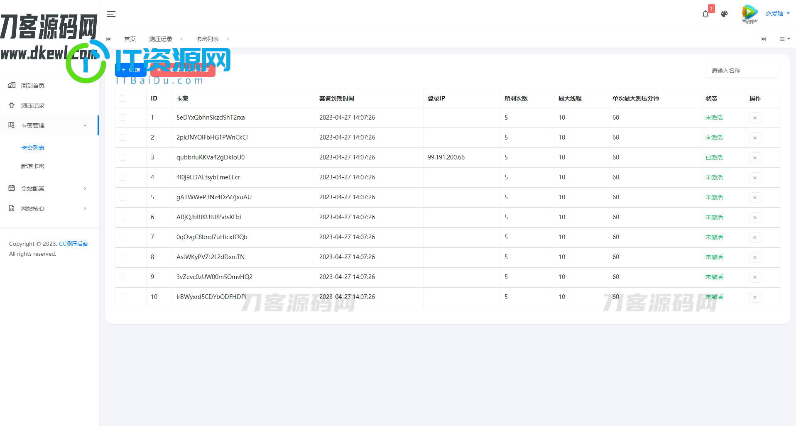Screen dimensions: 796x426
Task: Click the 未激活 status in row 1
Action: [x=714, y=118]
